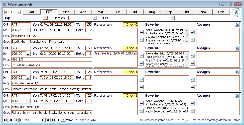Move applicant to Absagen in event 106505

193,32
